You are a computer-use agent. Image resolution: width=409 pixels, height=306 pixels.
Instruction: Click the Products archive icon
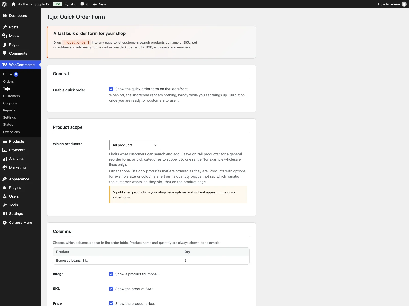tap(5, 141)
